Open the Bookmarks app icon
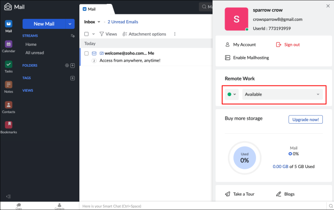 pyautogui.click(x=9, y=125)
